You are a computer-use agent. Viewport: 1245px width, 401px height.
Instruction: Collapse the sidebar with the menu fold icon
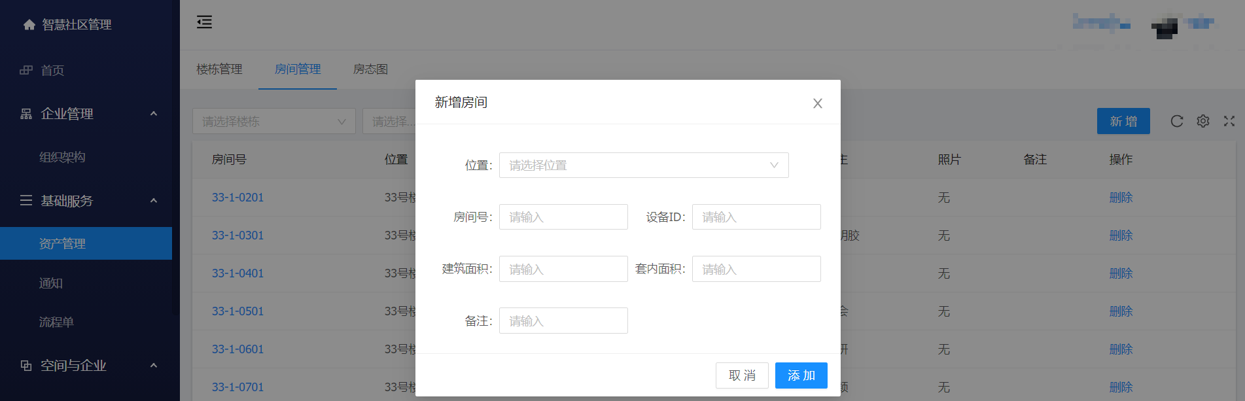204,22
